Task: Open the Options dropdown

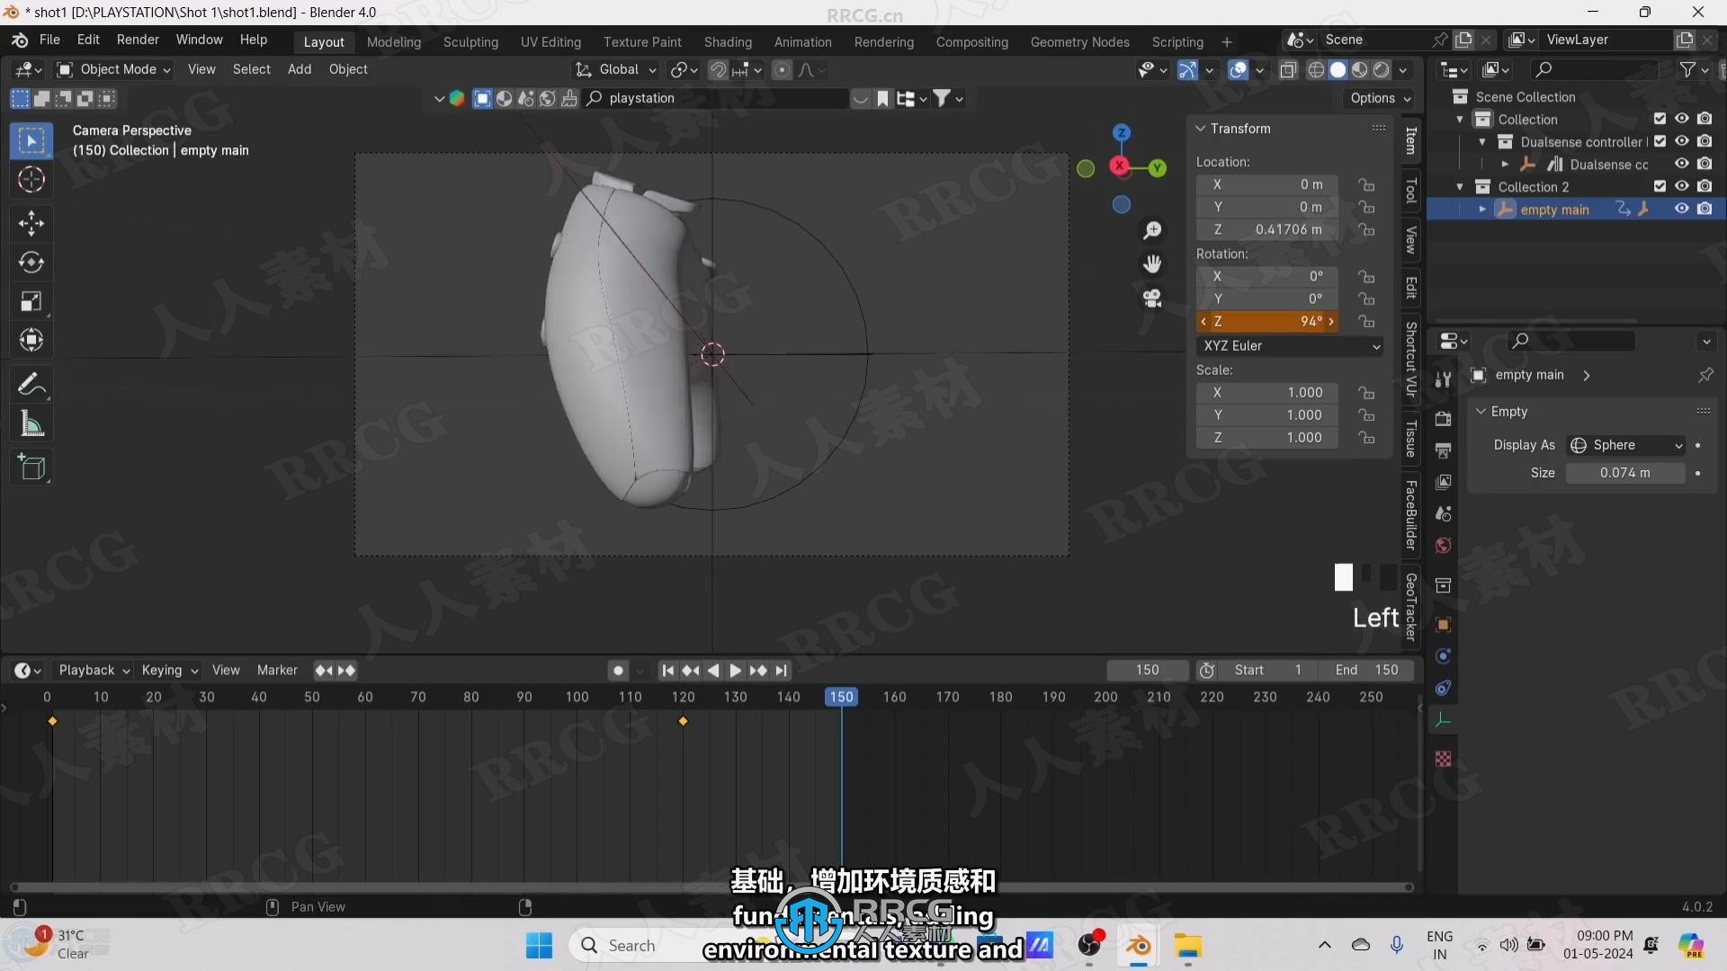Action: pyautogui.click(x=1381, y=98)
